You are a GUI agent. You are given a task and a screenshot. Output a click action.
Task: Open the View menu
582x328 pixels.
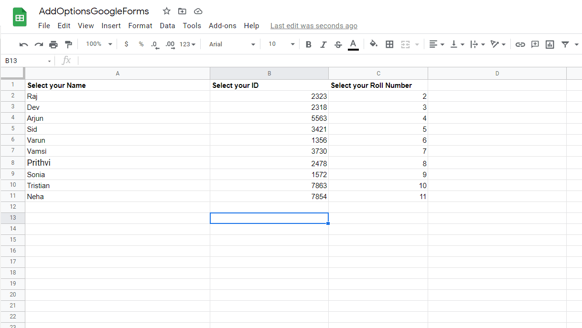point(86,26)
